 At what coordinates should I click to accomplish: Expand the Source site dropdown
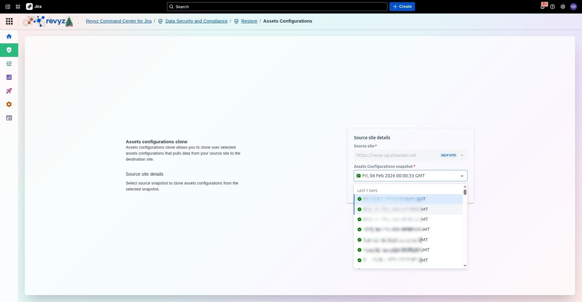pos(461,155)
